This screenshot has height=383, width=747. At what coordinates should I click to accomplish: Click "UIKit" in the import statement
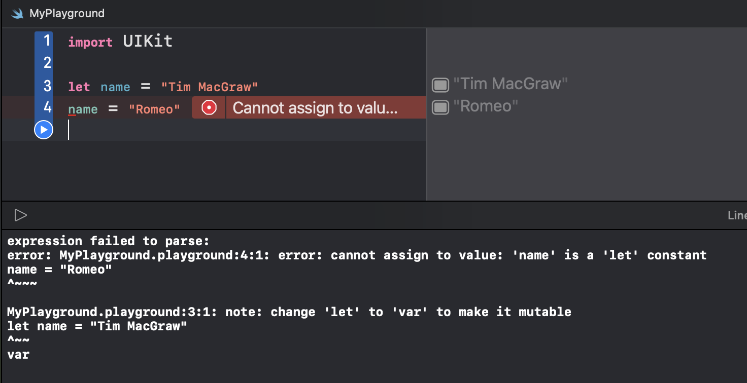[x=148, y=41]
